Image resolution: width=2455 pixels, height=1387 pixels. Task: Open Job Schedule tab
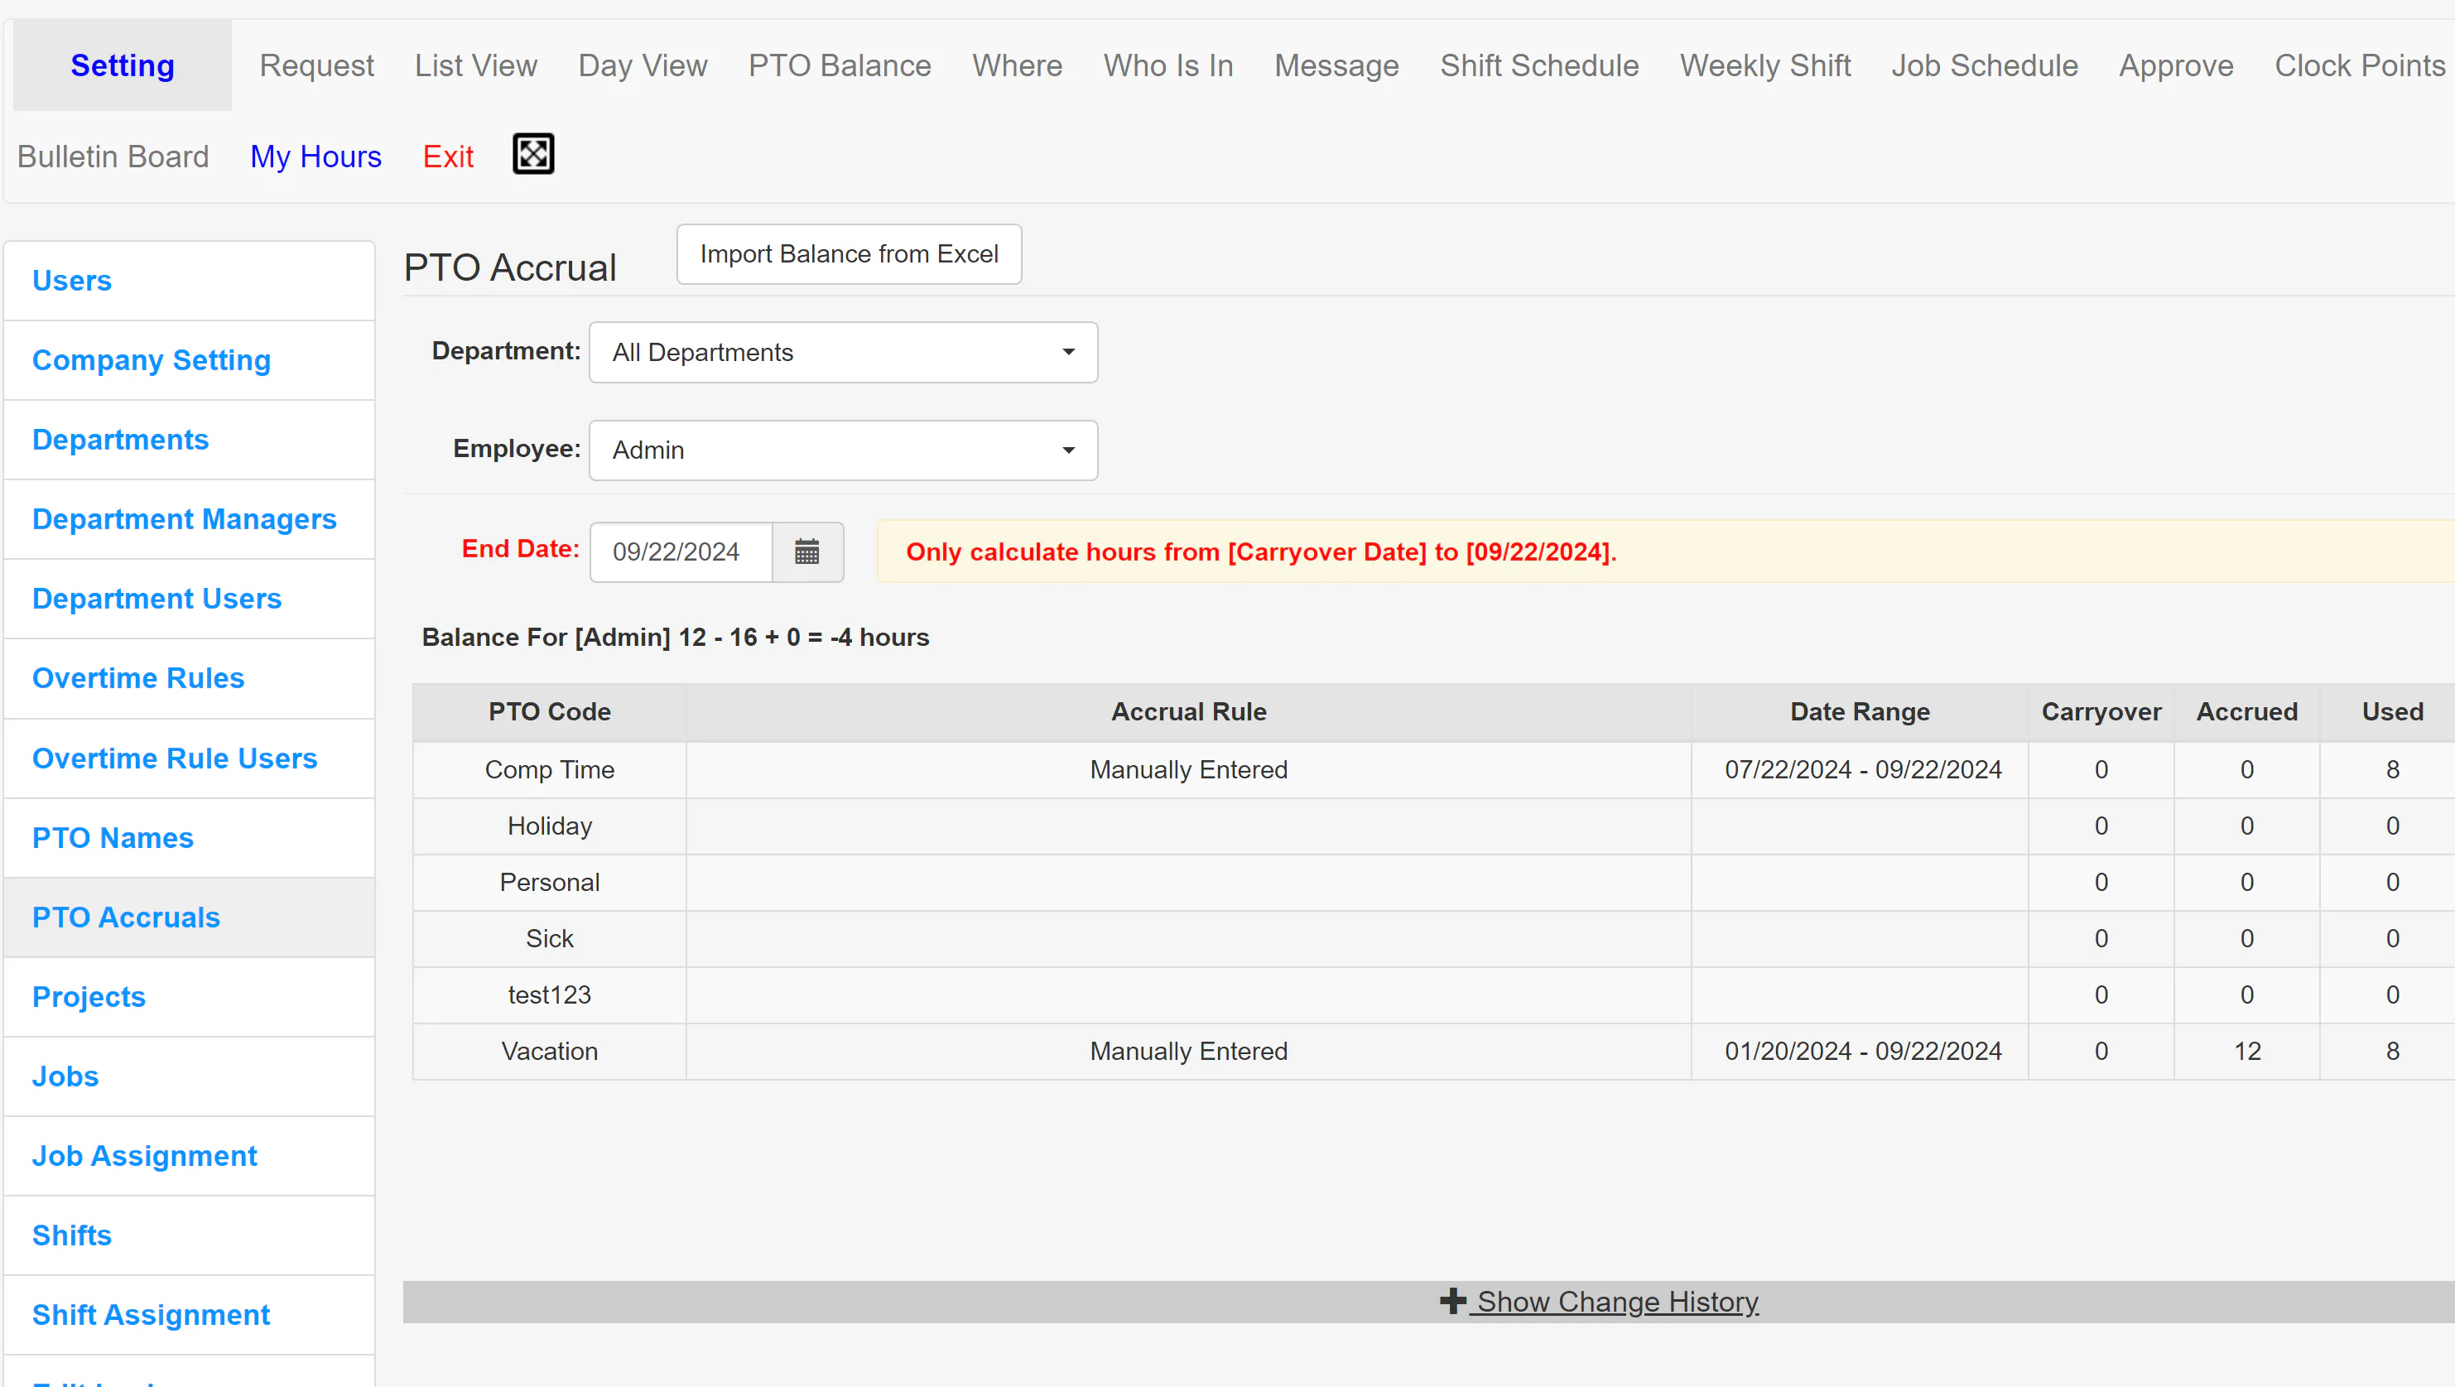click(x=1984, y=65)
